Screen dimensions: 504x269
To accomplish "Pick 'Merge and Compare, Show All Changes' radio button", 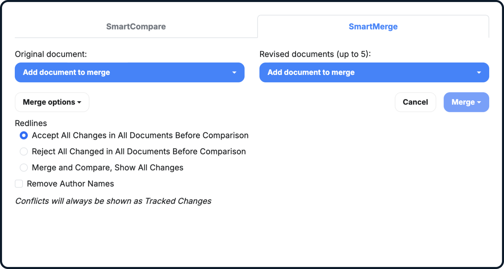I will 24,168.
